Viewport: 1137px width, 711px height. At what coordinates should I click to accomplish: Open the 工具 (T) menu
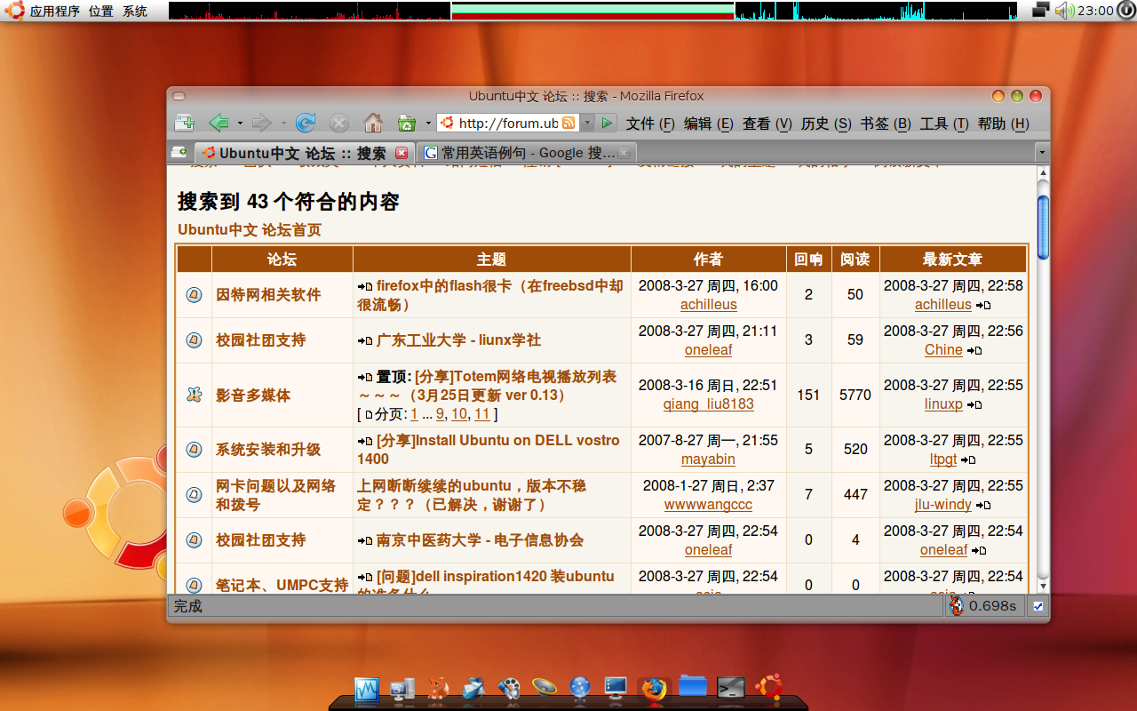pyautogui.click(x=943, y=124)
